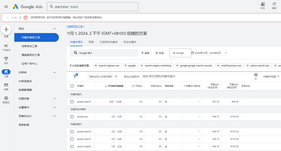Switch to the 关键字提示 tab
The height and width of the screenshot is (151, 281).
tap(76, 42)
